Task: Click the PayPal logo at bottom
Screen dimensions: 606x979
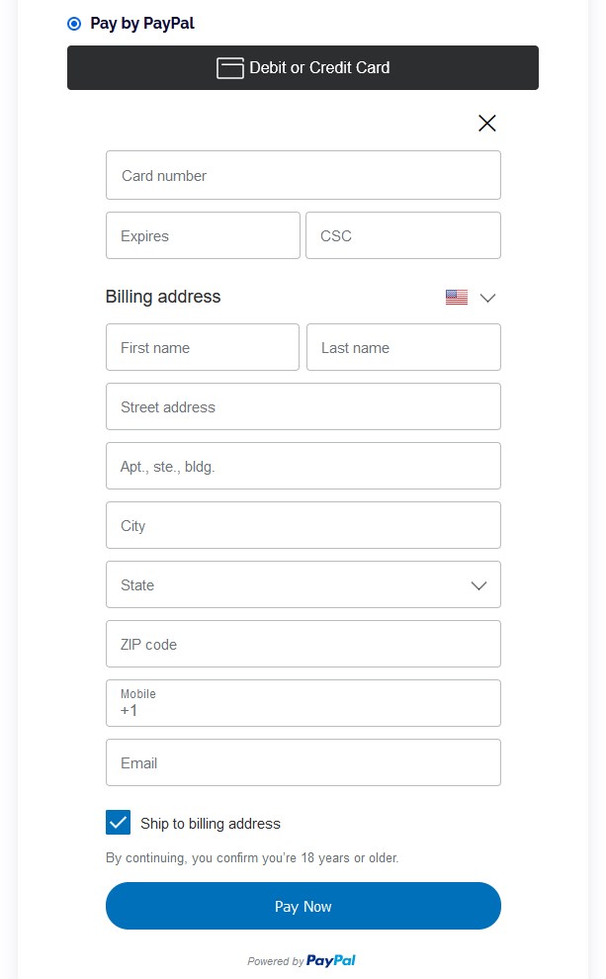Action: (331, 960)
